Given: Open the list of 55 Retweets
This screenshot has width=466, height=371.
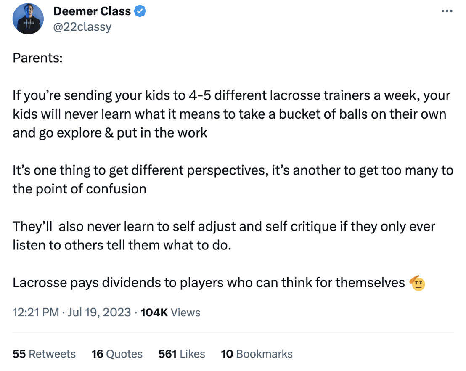Looking at the screenshot, I should tap(44, 354).
